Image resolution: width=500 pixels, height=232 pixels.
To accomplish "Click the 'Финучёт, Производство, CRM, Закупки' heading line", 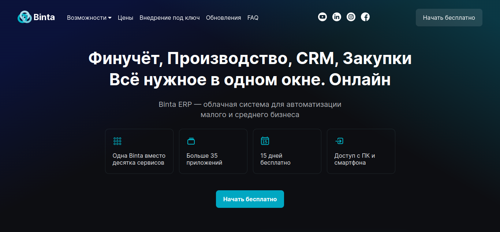I will (250, 59).
